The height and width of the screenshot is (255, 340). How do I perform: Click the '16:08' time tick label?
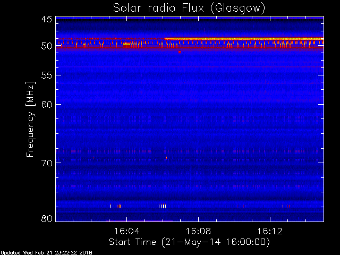tap(198, 231)
